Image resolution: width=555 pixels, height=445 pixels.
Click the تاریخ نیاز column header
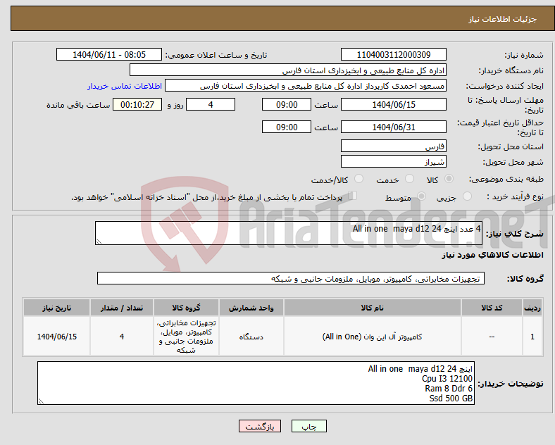pyautogui.click(x=56, y=308)
